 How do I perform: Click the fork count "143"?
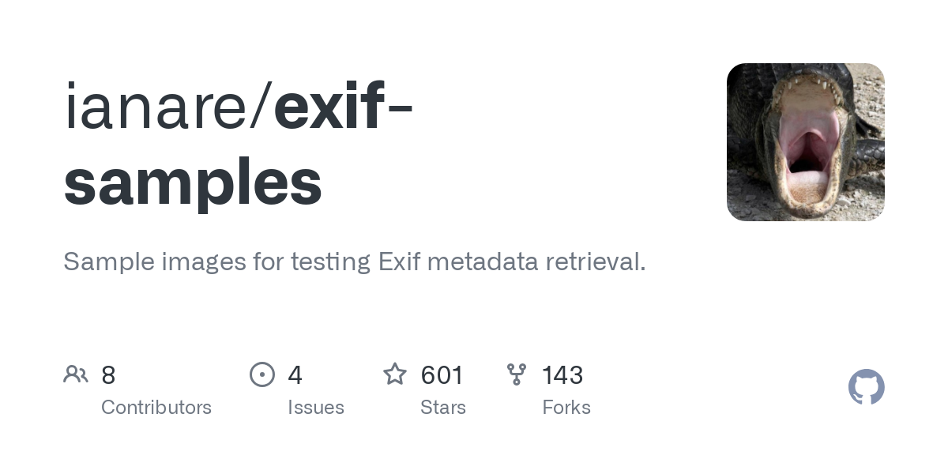pos(562,375)
